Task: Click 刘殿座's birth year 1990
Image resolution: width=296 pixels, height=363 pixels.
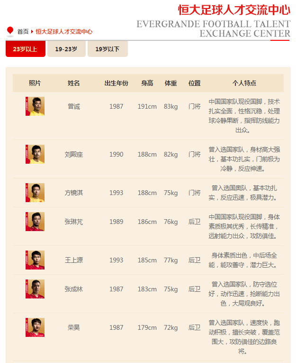Action: point(116,154)
